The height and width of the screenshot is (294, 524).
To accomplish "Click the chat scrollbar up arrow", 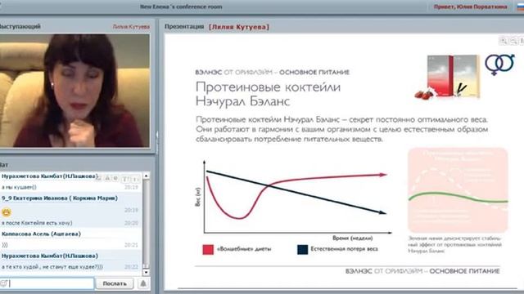I will click(x=146, y=176).
